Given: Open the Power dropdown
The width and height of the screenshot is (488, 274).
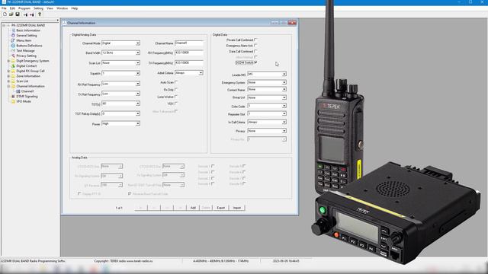Looking at the screenshot, I should tap(137, 123).
